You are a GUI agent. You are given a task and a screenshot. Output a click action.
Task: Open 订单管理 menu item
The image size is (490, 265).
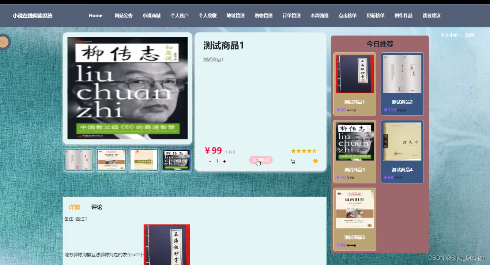(x=291, y=15)
